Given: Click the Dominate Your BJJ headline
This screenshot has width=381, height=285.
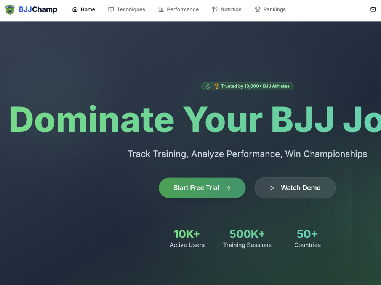Looking at the screenshot, I should 195,119.
